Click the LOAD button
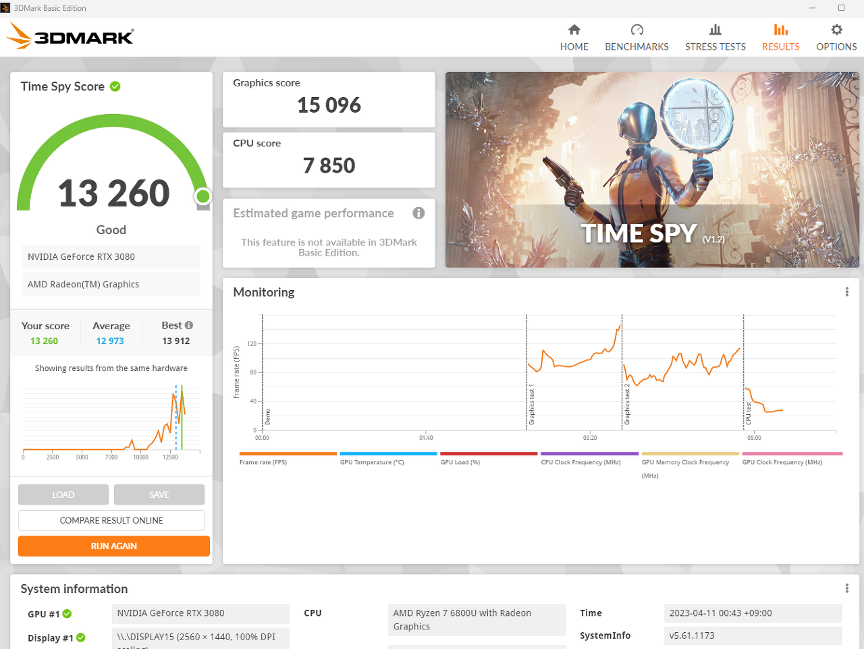 pyautogui.click(x=63, y=495)
